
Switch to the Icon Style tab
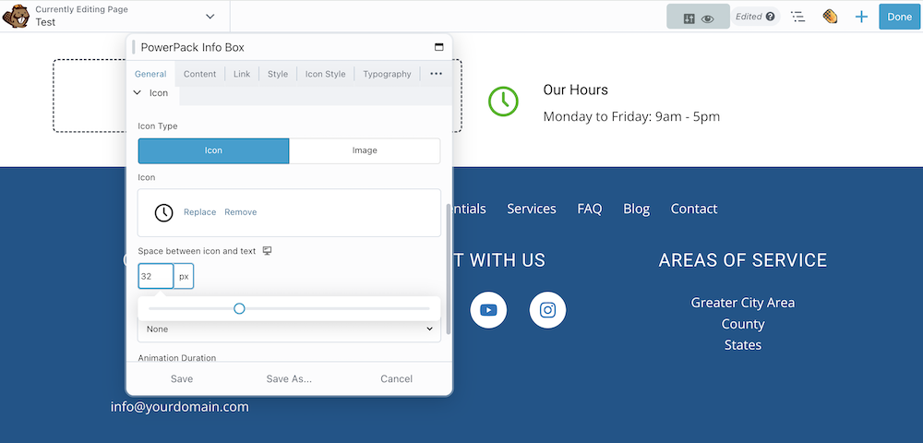tap(325, 74)
